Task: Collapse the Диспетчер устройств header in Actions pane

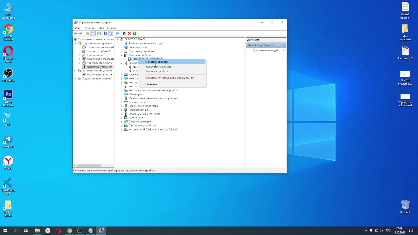Action: [x=284, y=45]
